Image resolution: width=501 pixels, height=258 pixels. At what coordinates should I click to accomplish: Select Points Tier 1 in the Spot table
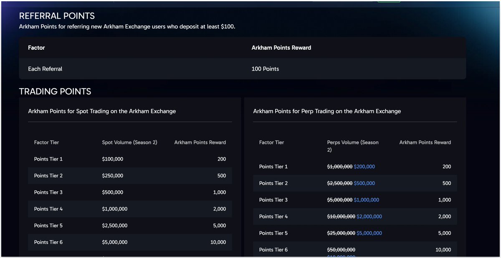[x=47, y=159]
